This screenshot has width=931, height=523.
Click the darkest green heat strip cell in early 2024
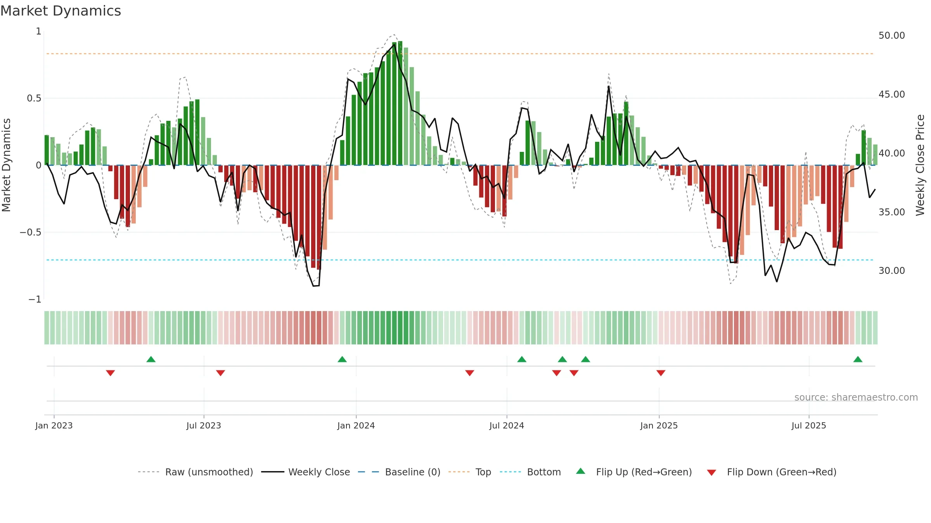pos(400,328)
